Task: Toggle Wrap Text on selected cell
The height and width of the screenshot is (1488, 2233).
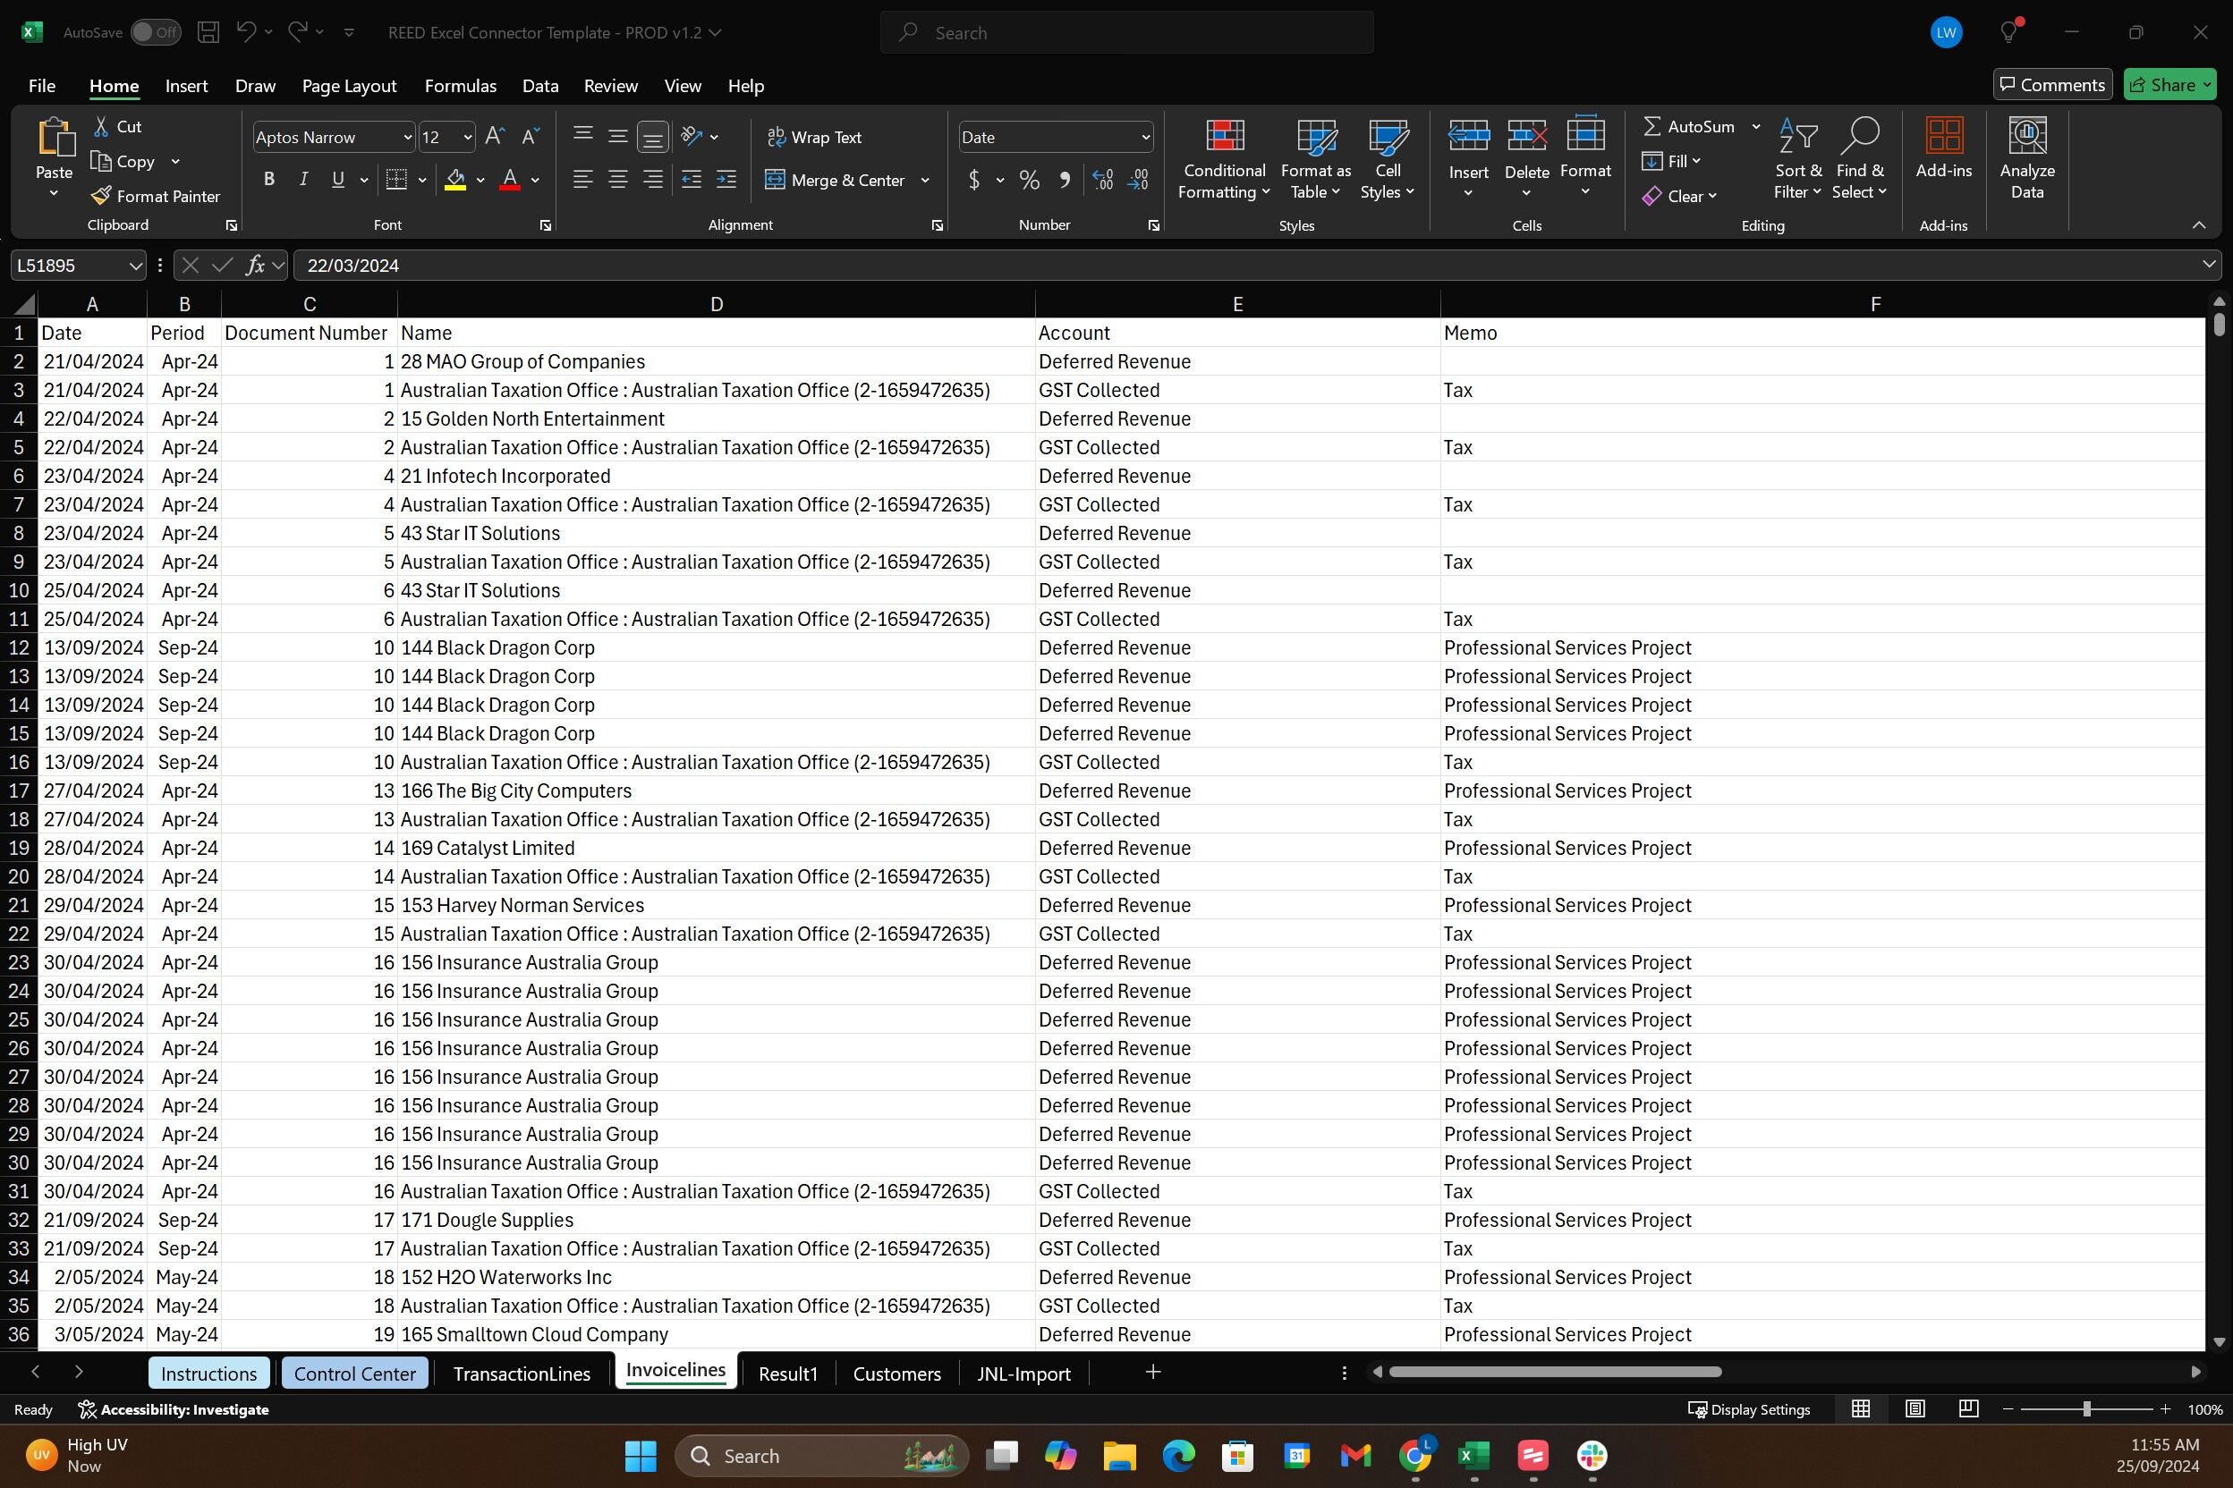Action: (x=815, y=137)
